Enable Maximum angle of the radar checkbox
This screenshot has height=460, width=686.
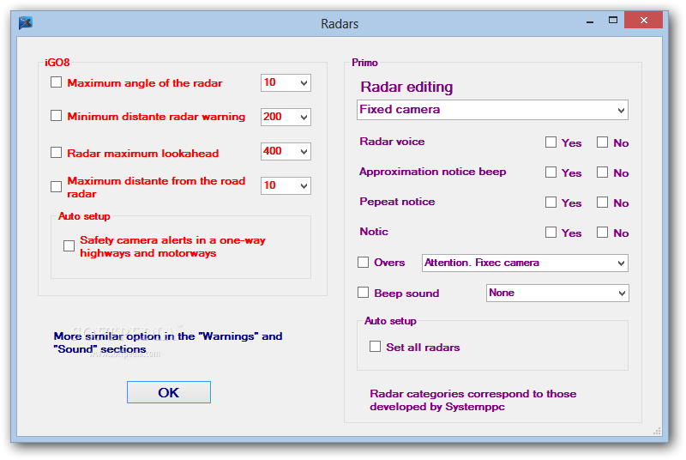pos(56,82)
